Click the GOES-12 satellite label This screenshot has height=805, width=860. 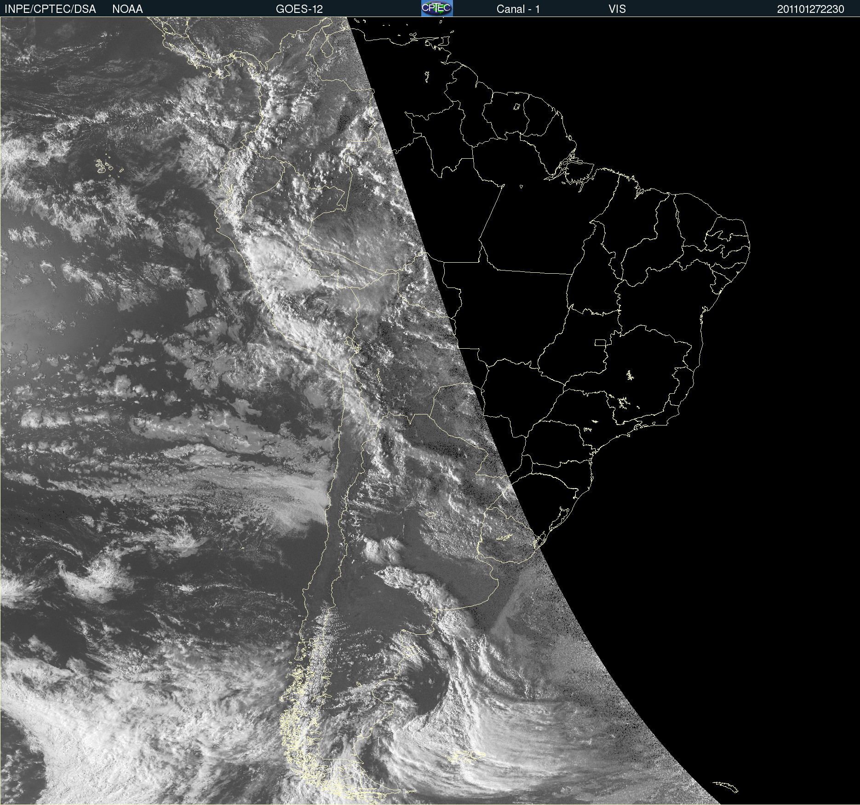tap(299, 9)
